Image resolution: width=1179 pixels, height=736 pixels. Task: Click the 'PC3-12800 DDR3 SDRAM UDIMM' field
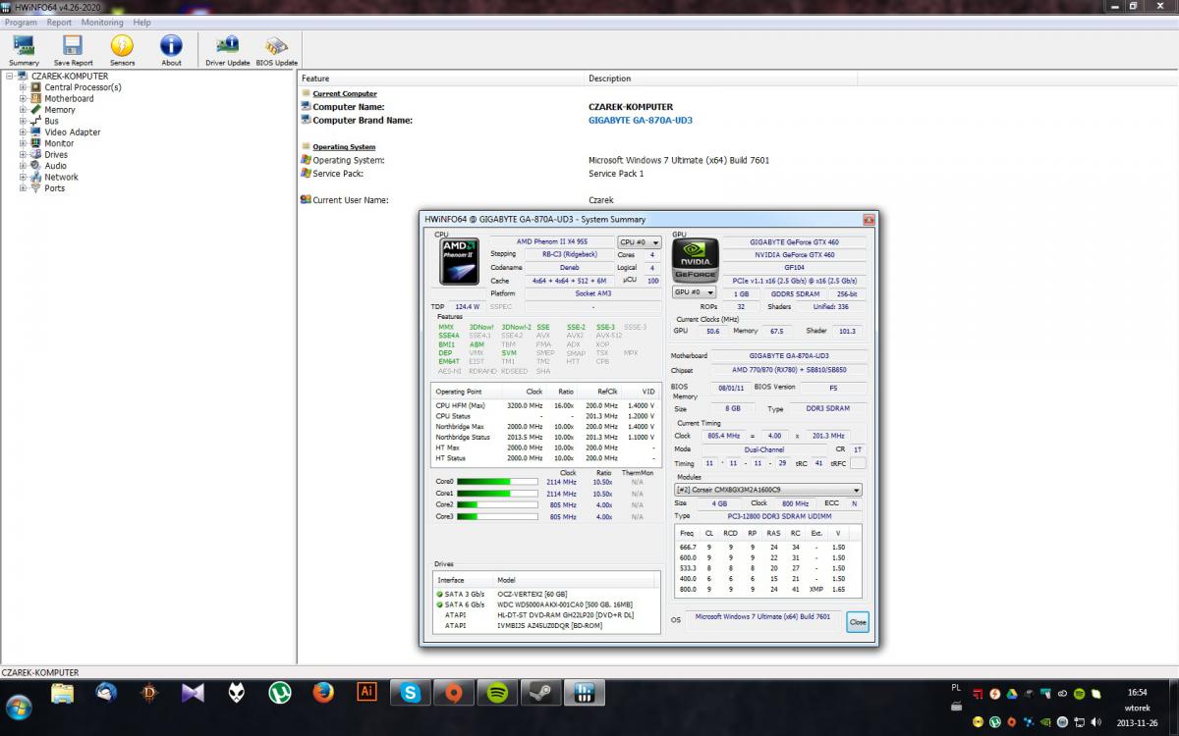click(x=780, y=516)
